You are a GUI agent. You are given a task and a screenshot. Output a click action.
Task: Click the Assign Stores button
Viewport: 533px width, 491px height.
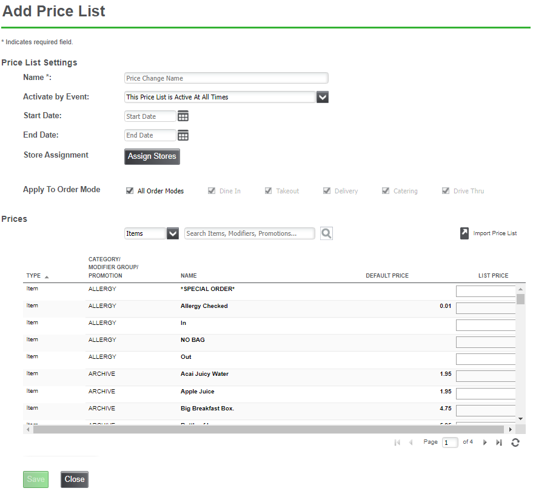pyautogui.click(x=152, y=156)
